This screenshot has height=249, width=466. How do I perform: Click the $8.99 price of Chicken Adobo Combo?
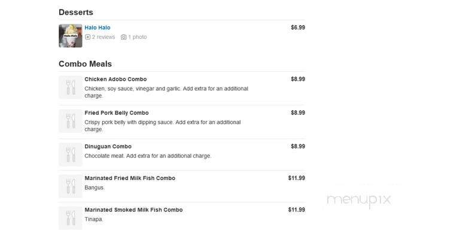pos(298,79)
